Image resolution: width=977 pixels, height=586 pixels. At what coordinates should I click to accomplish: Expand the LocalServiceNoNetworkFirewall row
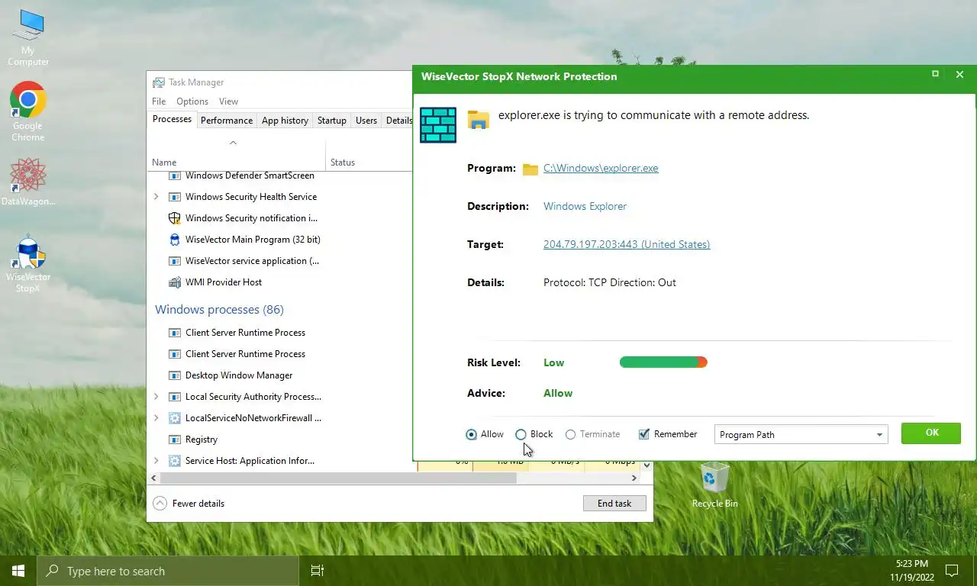pyautogui.click(x=156, y=418)
